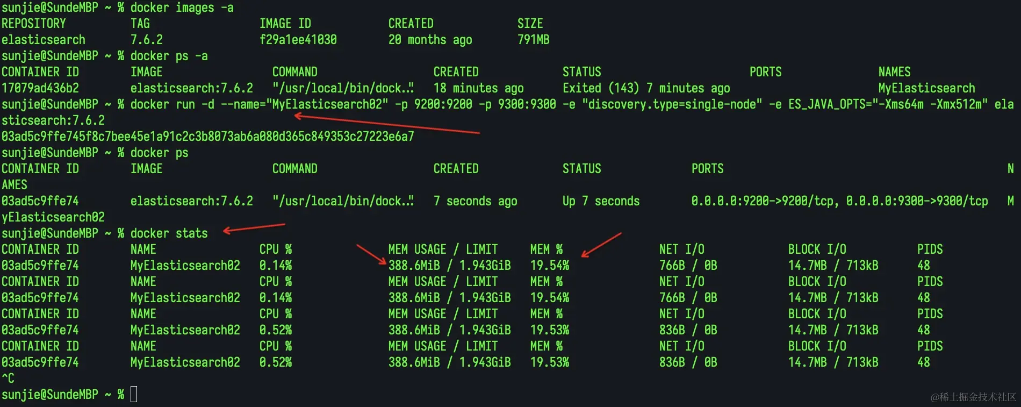Select the '20 months ago' created value
The image size is (1021, 407).
pos(430,40)
